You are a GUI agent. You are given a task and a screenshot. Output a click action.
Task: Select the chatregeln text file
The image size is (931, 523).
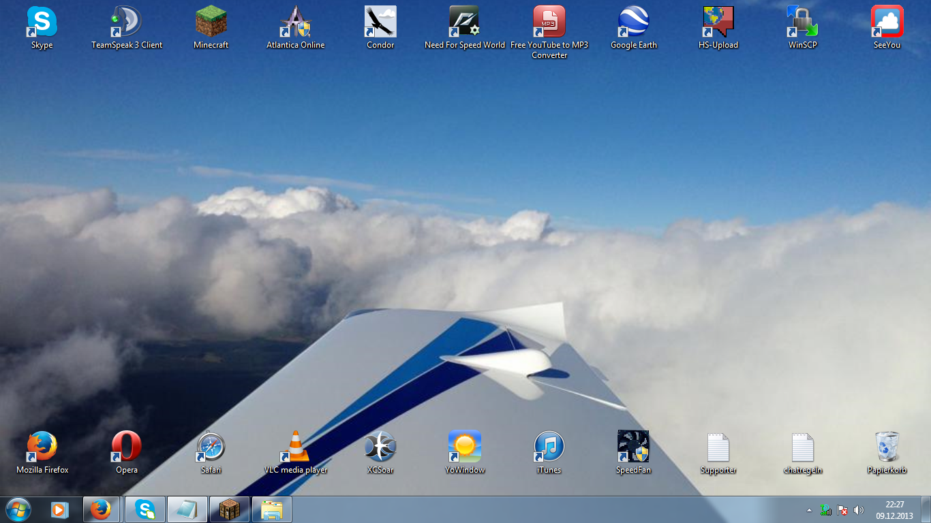tap(802, 447)
